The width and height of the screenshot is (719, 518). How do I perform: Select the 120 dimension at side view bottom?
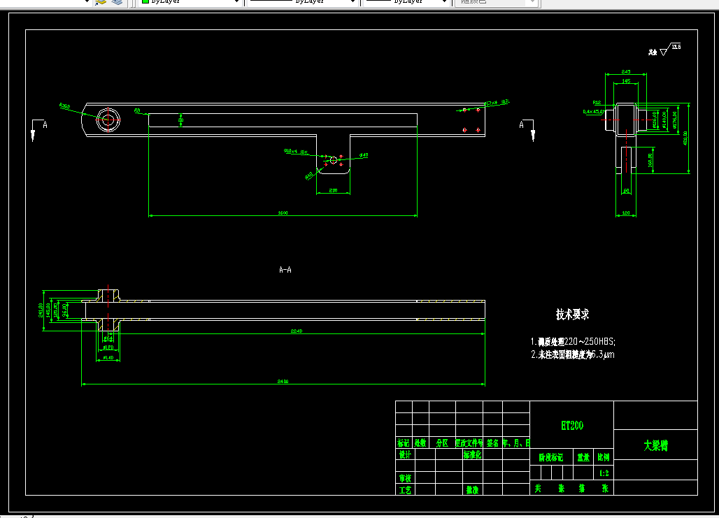tap(626, 213)
